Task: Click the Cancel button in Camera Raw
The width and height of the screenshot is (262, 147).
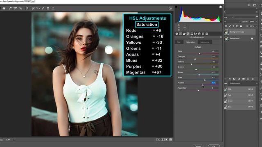Action: 198,146
